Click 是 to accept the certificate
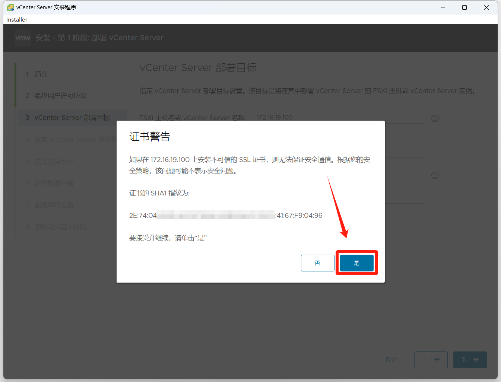501x382 pixels. 356,263
